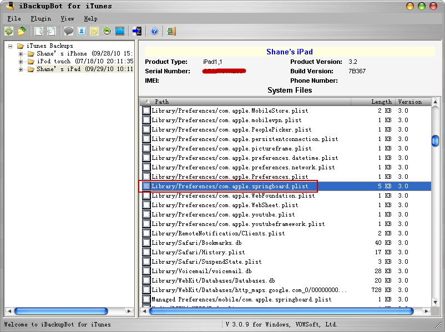Open the File menu
The width and height of the screenshot is (445, 332).
pos(14,19)
